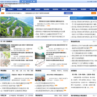Image resolution: width=97 pixels, height=97 pixels.
Task: Open the 电子商务 navigation menu item
Action: [x=92, y=9]
